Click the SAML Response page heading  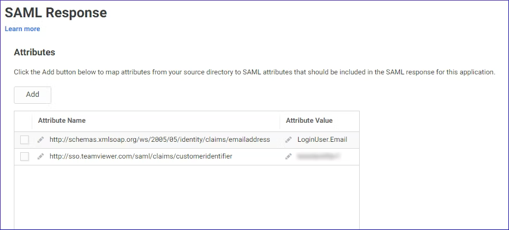click(x=56, y=13)
